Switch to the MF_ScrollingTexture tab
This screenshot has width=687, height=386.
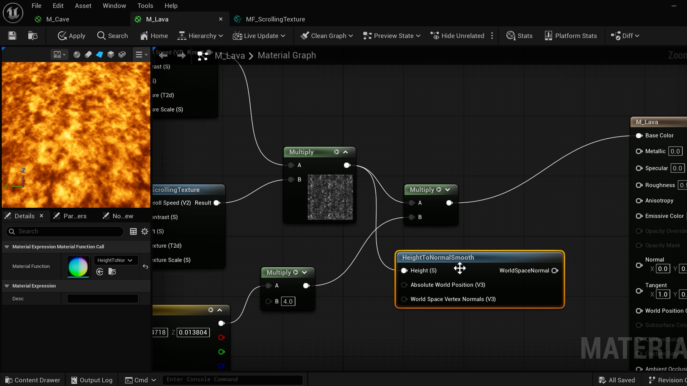(x=275, y=19)
